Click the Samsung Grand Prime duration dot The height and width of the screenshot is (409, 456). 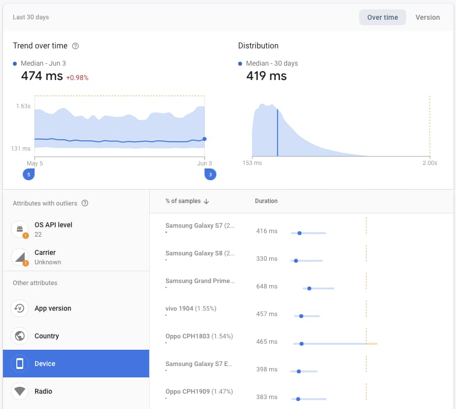[x=309, y=288]
